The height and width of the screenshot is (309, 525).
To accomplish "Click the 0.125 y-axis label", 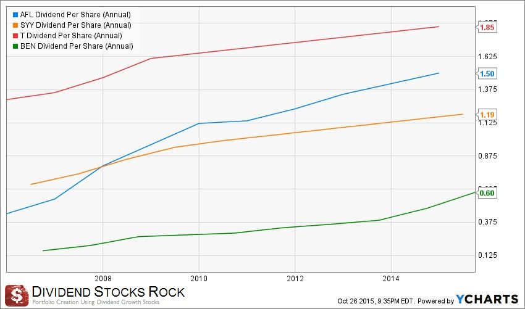I will tap(487, 255).
